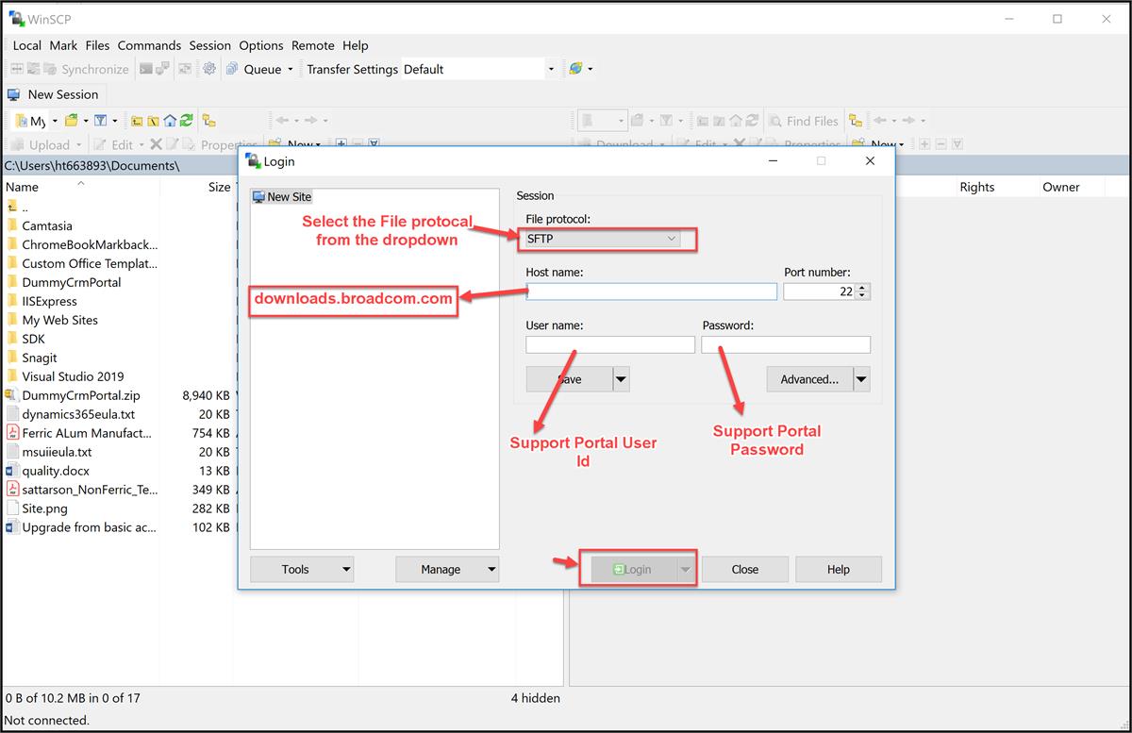The width and height of the screenshot is (1132, 733).
Task: Click the Password input field
Action: (x=786, y=345)
